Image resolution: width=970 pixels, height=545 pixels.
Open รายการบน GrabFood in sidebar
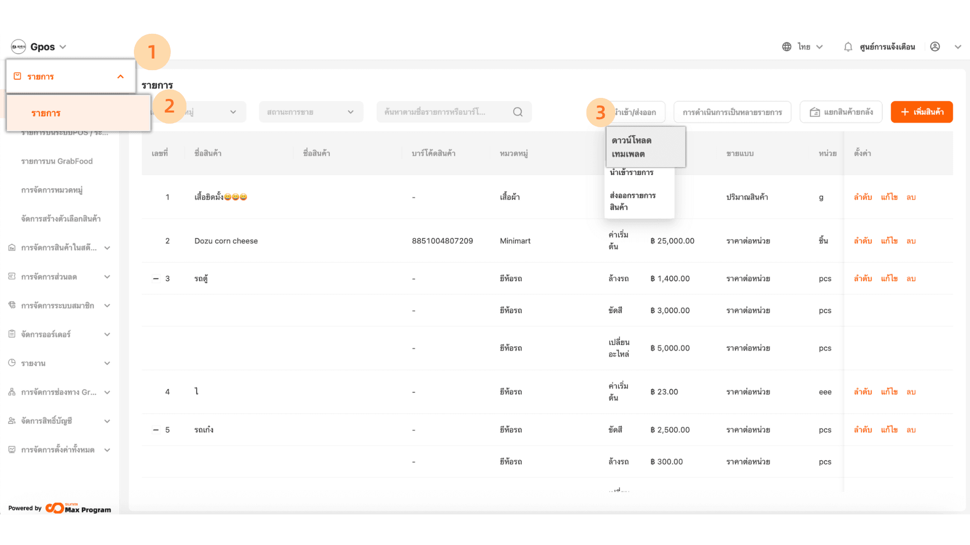57,161
